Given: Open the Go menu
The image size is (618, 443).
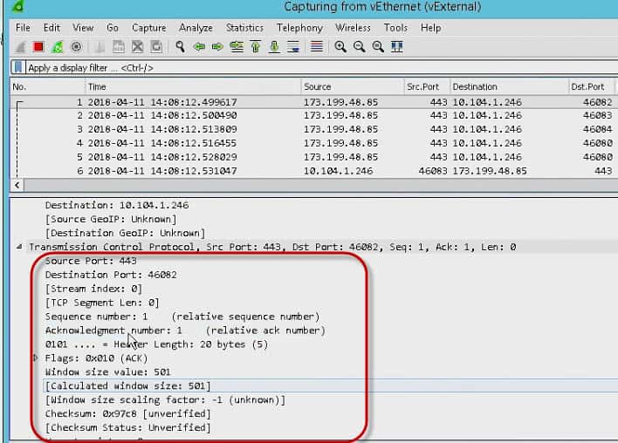Looking at the screenshot, I should tap(113, 28).
